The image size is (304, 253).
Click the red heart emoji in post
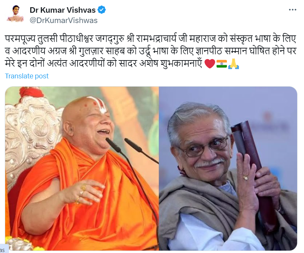(210, 64)
